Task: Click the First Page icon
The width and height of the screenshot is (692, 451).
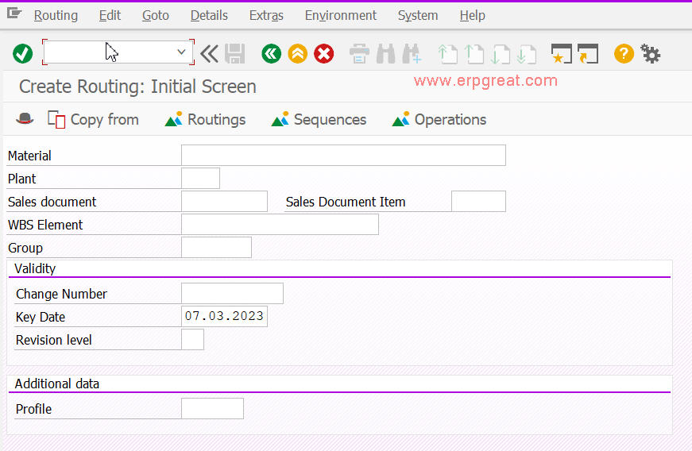Action: coord(447,55)
